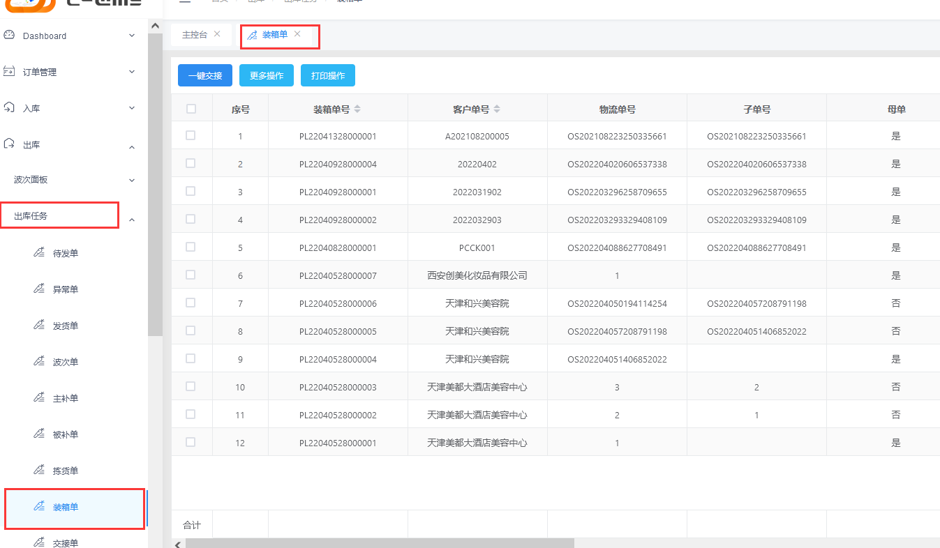
Task: Click customer number A202108200005
Action: (x=477, y=136)
